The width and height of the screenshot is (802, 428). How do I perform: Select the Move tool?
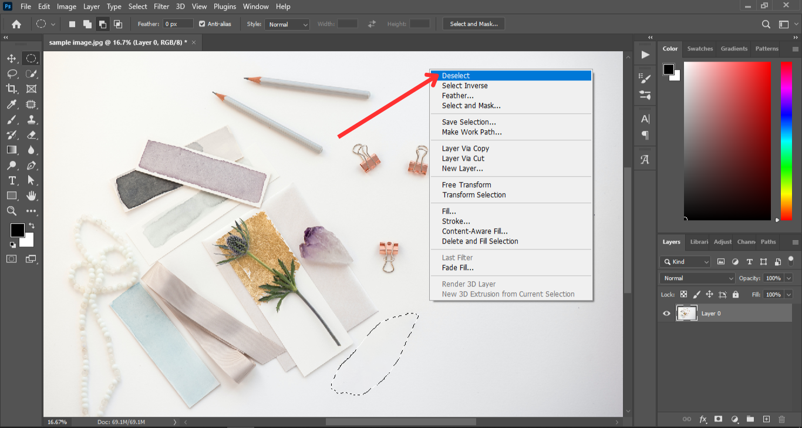(x=11, y=59)
